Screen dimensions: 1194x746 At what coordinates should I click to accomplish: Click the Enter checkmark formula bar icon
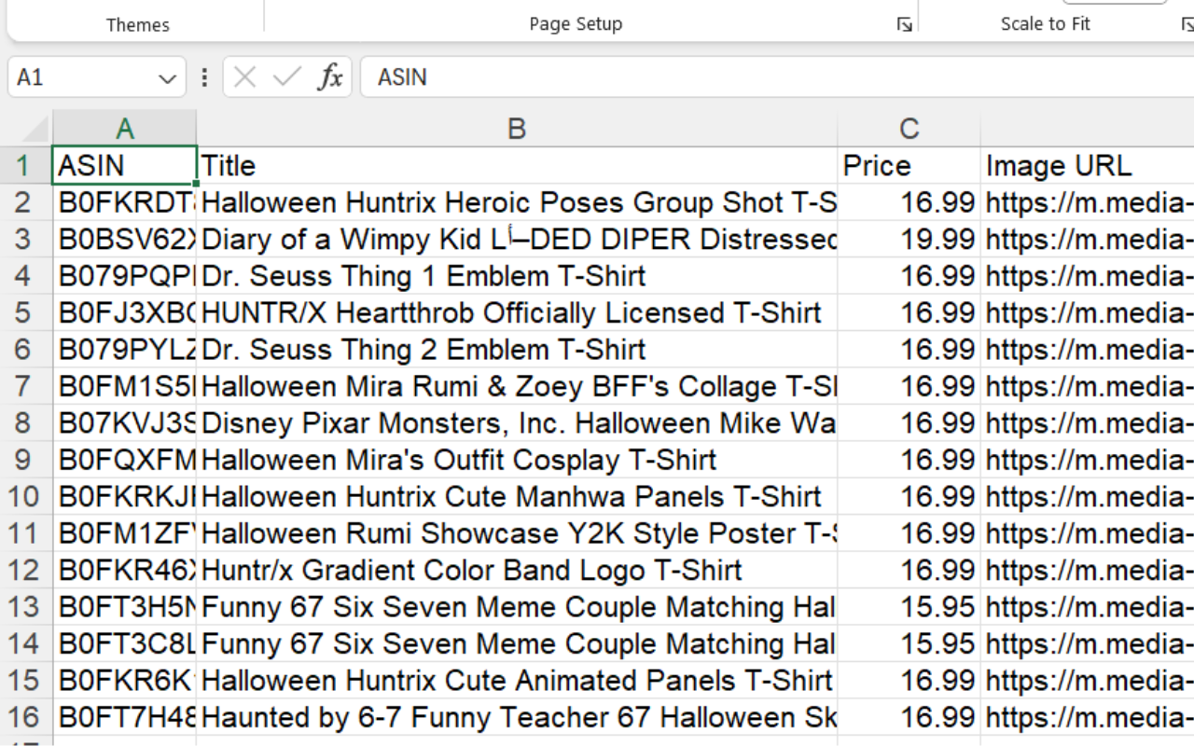click(x=286, y=77)
